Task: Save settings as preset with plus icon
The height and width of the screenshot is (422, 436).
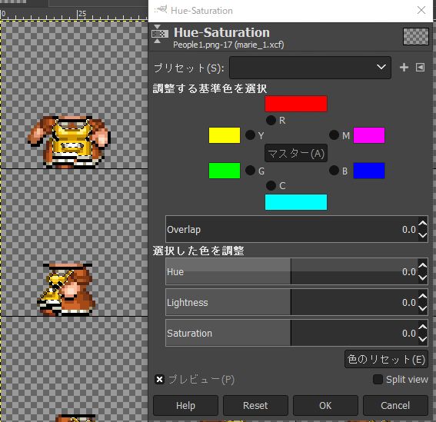Action: tap(404, 68)
